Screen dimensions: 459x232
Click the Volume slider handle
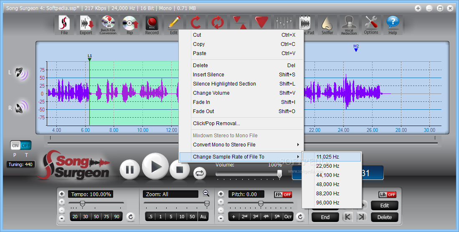pyautogui.click(x=279, y=174)
